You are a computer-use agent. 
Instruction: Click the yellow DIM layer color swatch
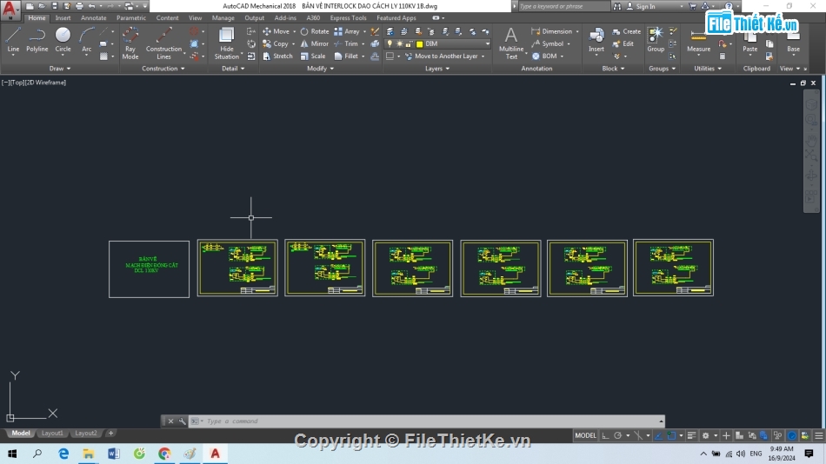point(419,44)
